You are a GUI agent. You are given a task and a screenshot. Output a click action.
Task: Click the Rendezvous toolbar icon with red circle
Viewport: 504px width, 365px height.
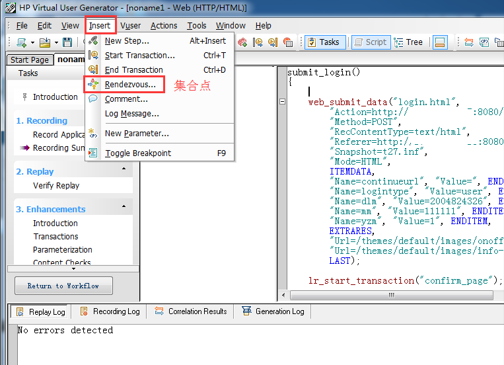coord(288,42)
